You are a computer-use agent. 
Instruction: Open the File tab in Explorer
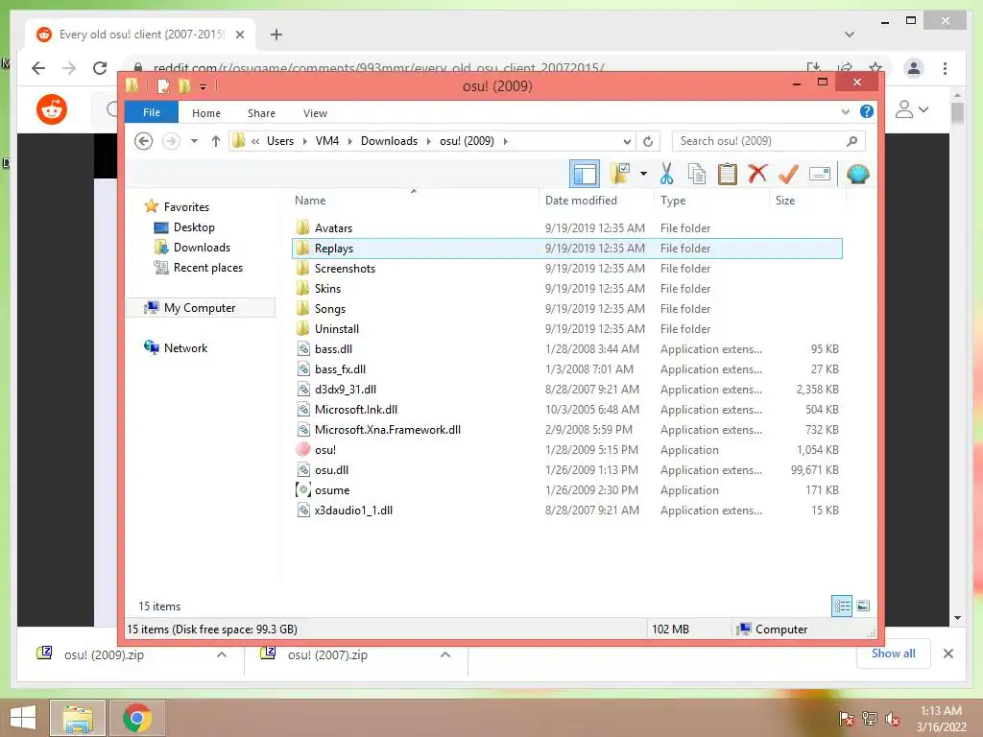152,112
